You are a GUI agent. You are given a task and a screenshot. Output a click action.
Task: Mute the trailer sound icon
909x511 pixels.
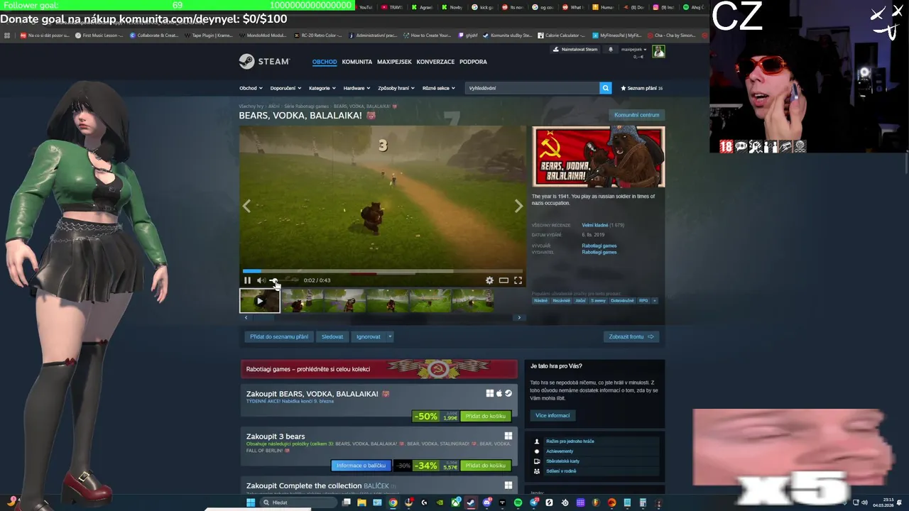pyautogui.click(x=261, y=280)
